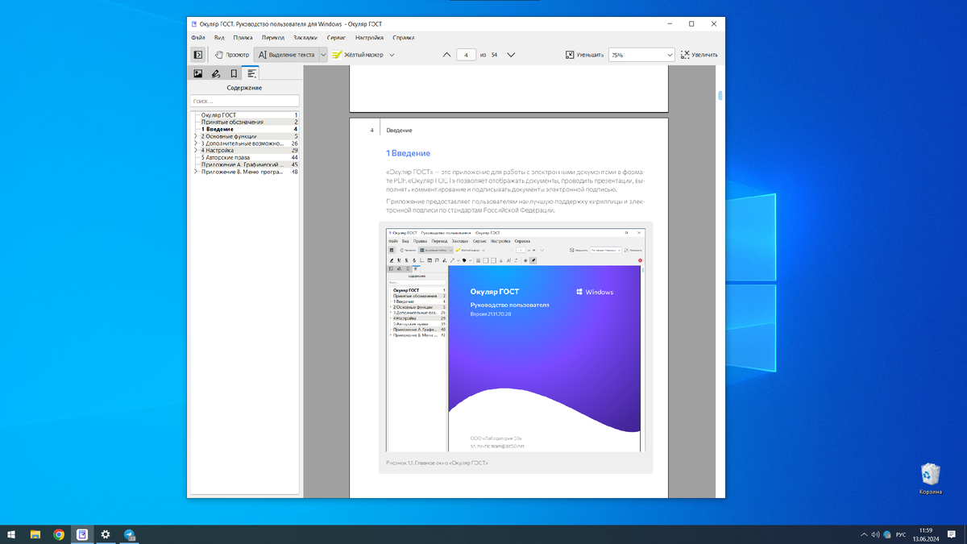The height and width of the screenshot is (544, 967).
Task: Click the blue 1 Введение heading on page
Action: (408, 153)
